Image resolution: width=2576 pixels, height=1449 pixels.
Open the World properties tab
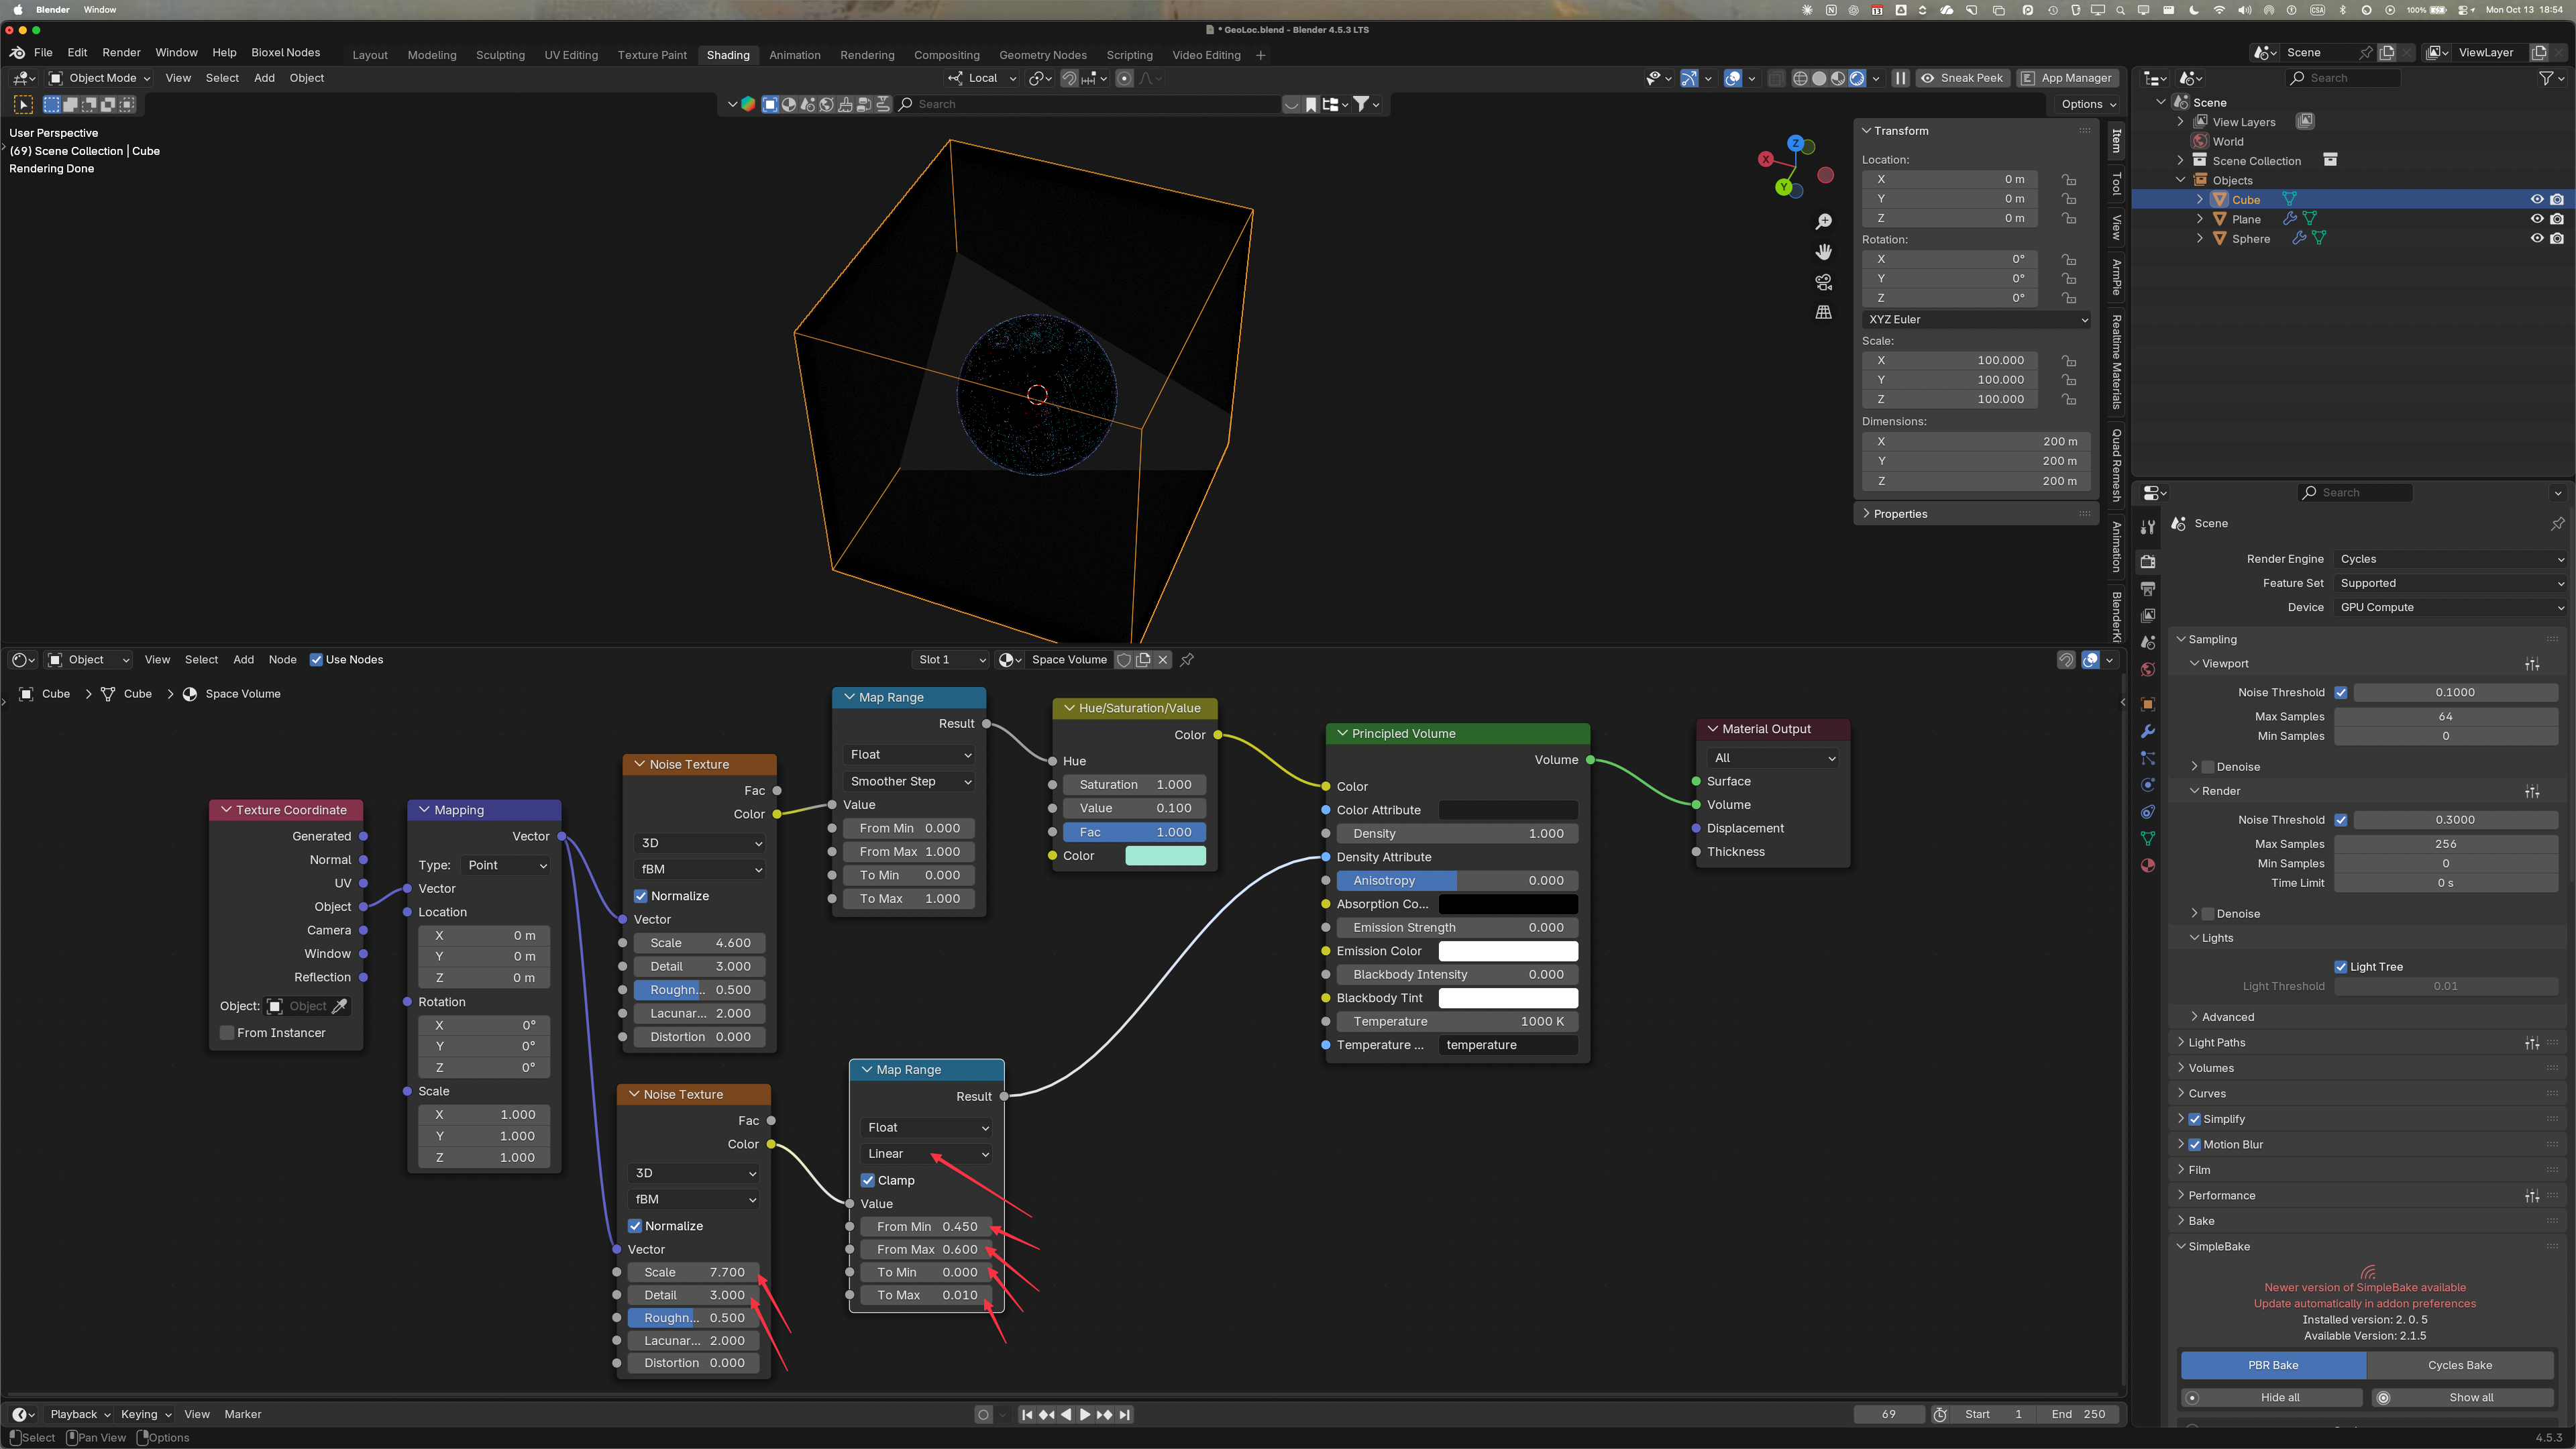click(x=2148, y=669)
